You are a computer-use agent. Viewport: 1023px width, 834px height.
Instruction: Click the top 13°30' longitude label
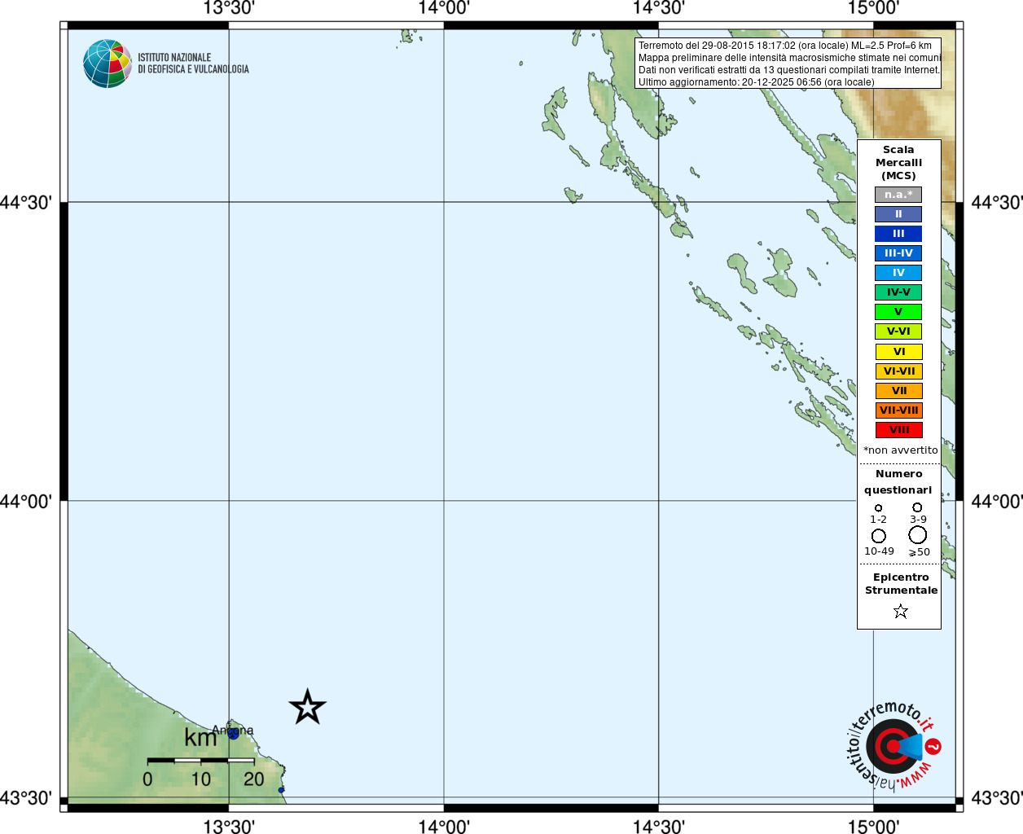[x=229, y=9]
